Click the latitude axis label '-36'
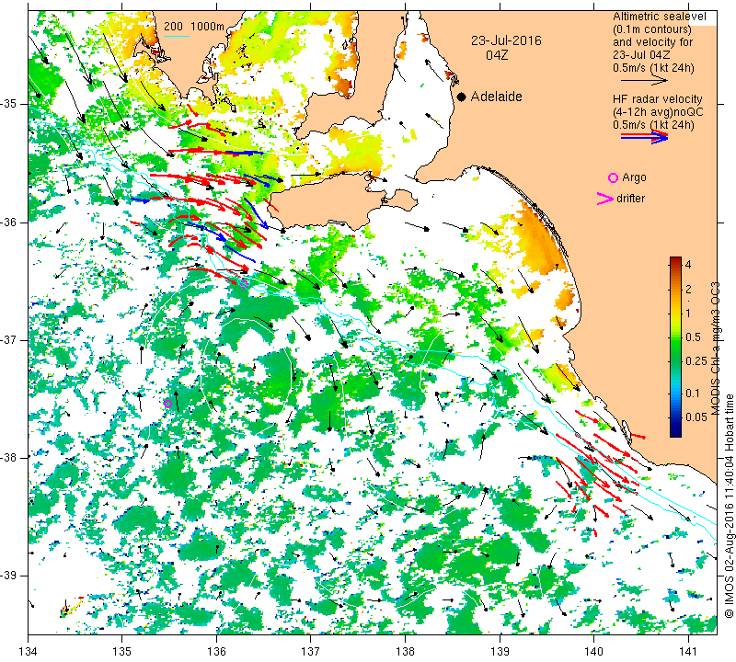 [x=9, y=222]
